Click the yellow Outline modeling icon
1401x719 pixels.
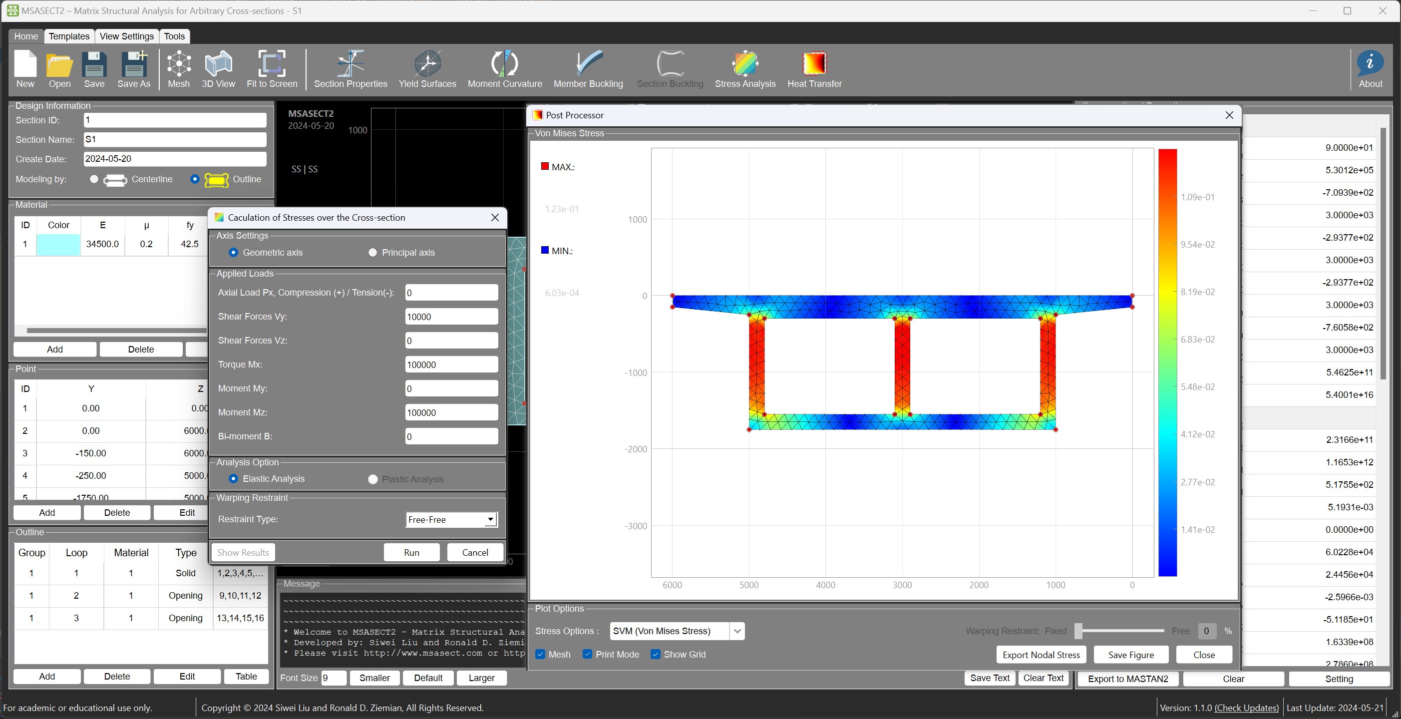click(x=217, y=180)
